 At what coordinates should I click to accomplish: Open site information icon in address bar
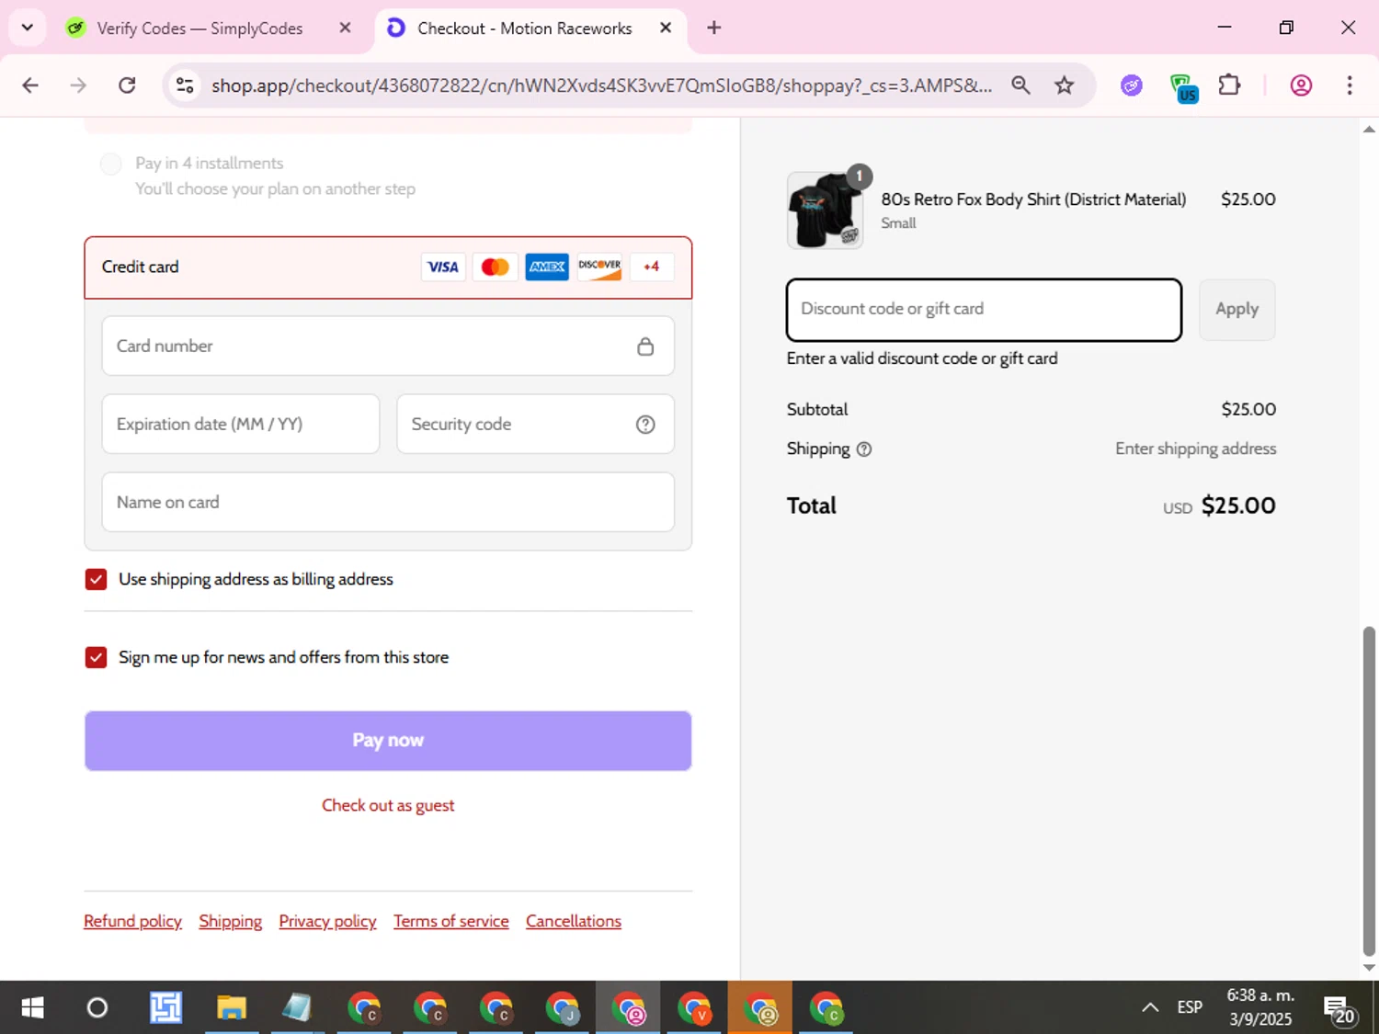pos(185,85)
